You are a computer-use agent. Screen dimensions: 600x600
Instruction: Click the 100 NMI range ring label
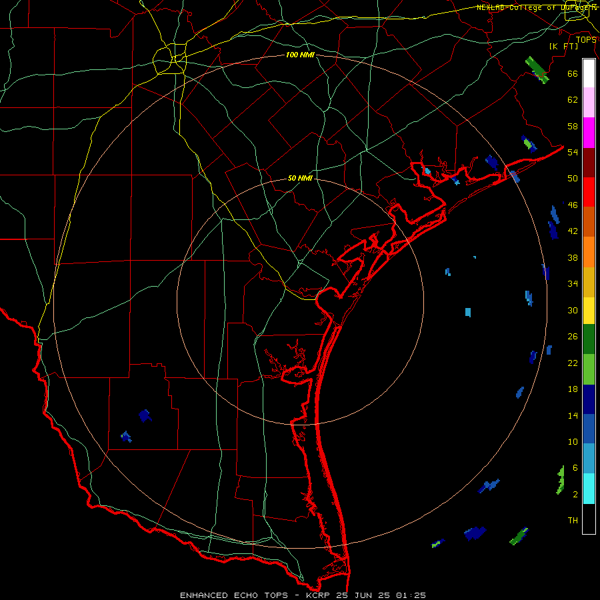coord(300,55)
